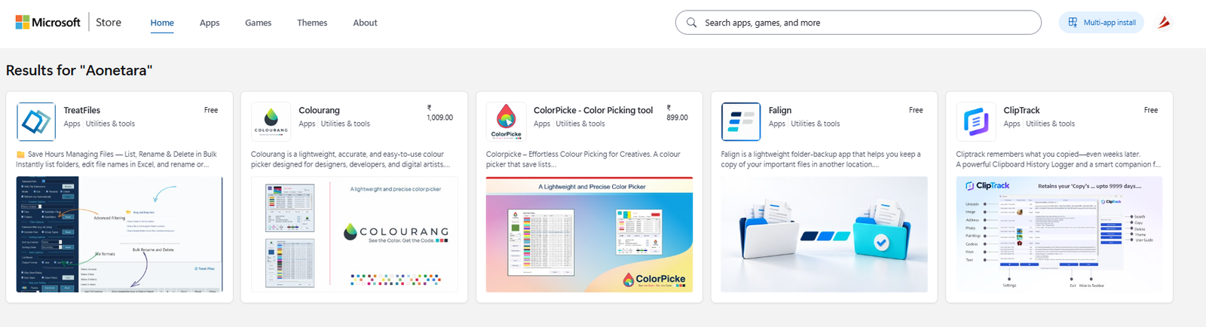Click the 899.00 price on ColorPicke
Viewport: 1206px width, 327px height.
coord(677,114)
